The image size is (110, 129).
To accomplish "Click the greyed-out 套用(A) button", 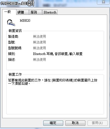I will (97, 123).
